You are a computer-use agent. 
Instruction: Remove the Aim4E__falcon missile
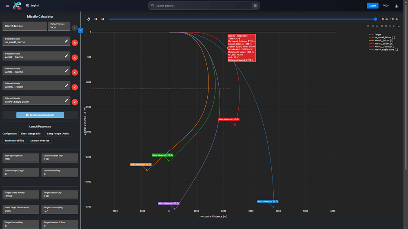click(75, 72)
